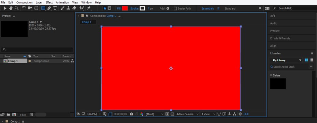
Task: Open the Animation menu
Action: pos(62,2)
